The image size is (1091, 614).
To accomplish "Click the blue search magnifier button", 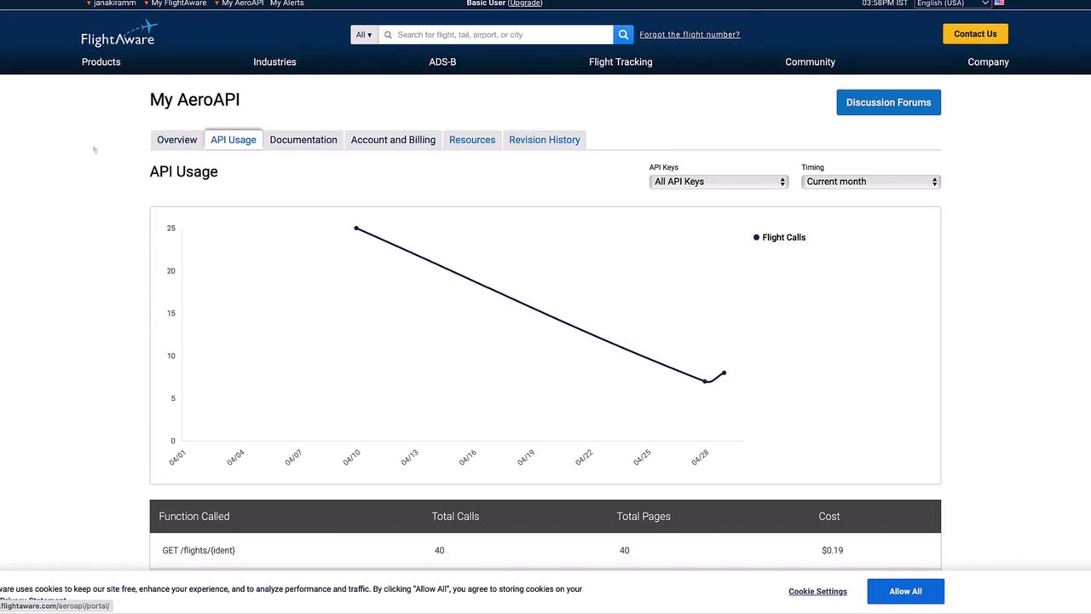I will (x=623, y=35).
